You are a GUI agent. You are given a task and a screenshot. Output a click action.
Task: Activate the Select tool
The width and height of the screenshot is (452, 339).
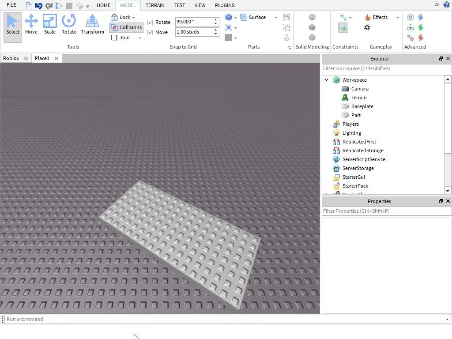click(x=13, y=27)
